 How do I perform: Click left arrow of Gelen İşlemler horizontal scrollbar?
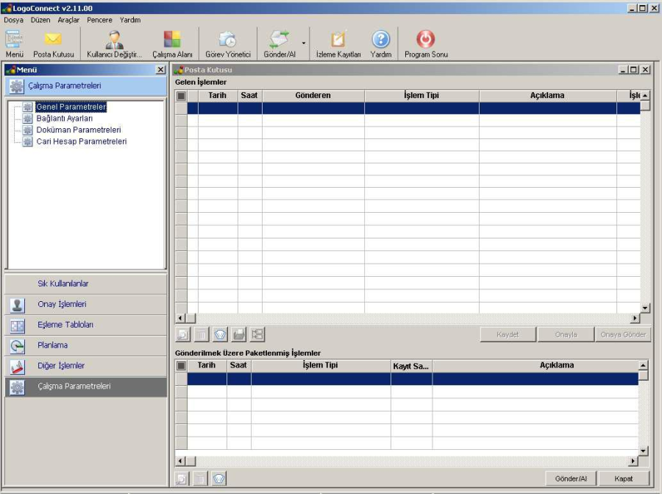pos(180,318)
